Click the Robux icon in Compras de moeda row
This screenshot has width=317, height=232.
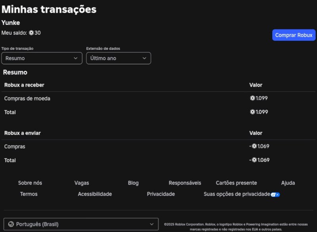point(252,98)
